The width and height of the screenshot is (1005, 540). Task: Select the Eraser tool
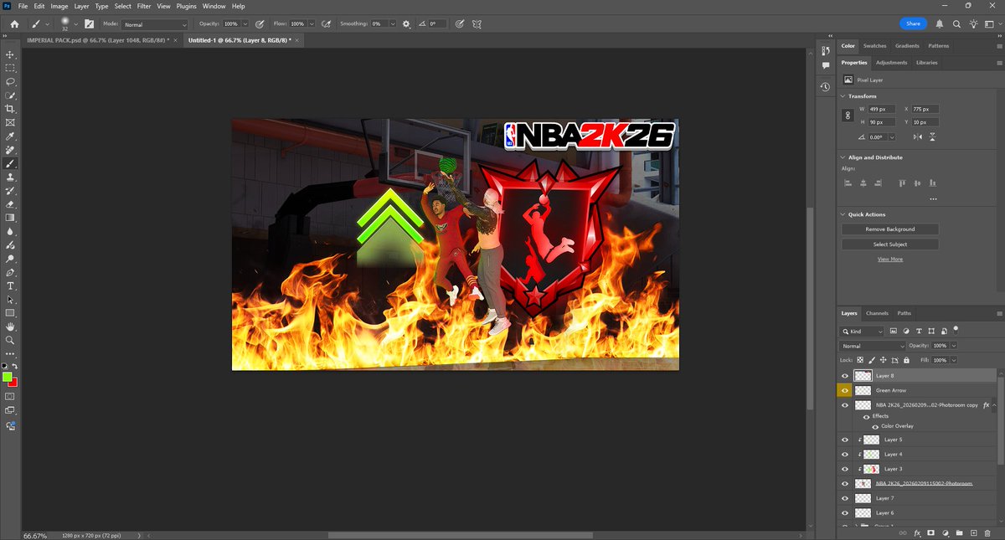[x=10, y=204]
